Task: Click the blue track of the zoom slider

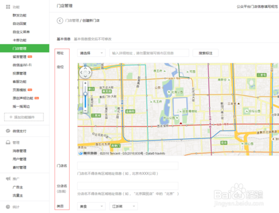Action: tap(85, 101)
